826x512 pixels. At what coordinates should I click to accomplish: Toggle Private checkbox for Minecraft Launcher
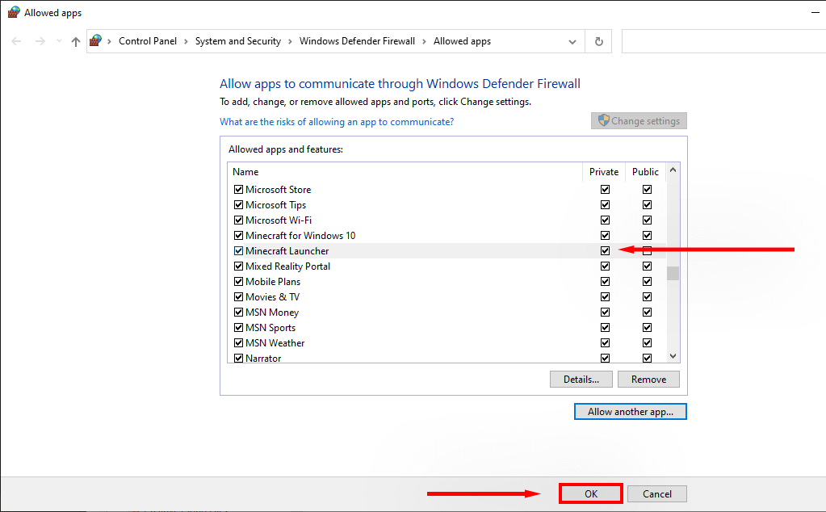point(605,251)
